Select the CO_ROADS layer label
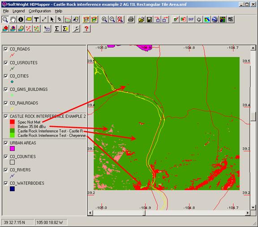Image resolution: width=258 pixels, height=227 pixels. pos(20,49)
